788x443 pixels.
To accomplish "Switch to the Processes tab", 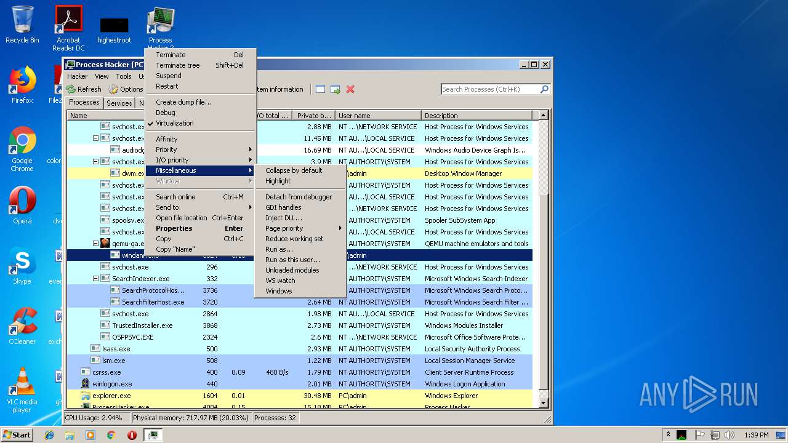I will [84, 103].
